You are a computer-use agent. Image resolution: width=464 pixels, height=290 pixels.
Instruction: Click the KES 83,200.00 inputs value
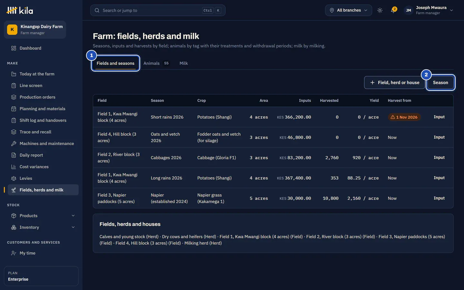coord(295,158)
